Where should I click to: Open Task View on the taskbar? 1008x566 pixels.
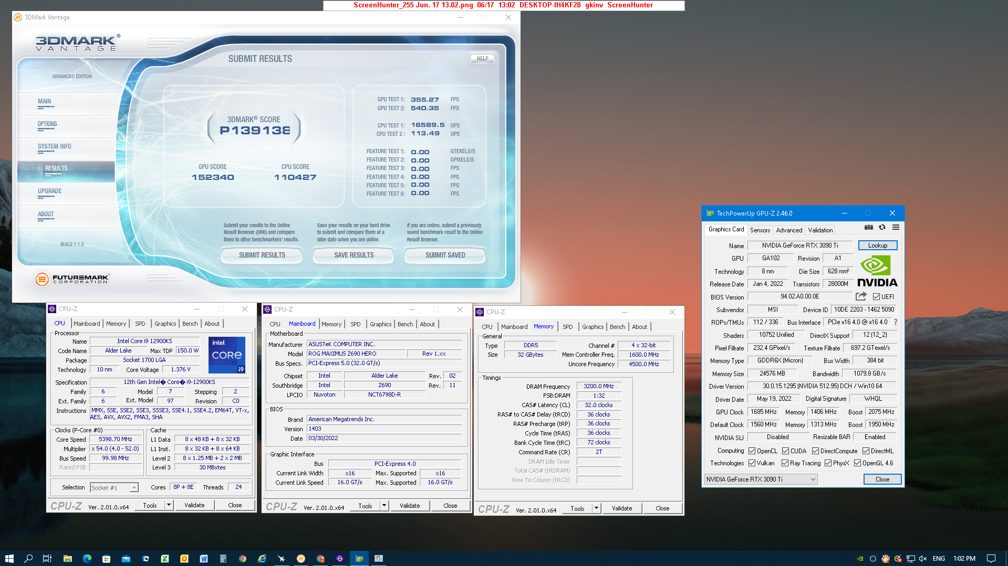click(x=47, y=559)
